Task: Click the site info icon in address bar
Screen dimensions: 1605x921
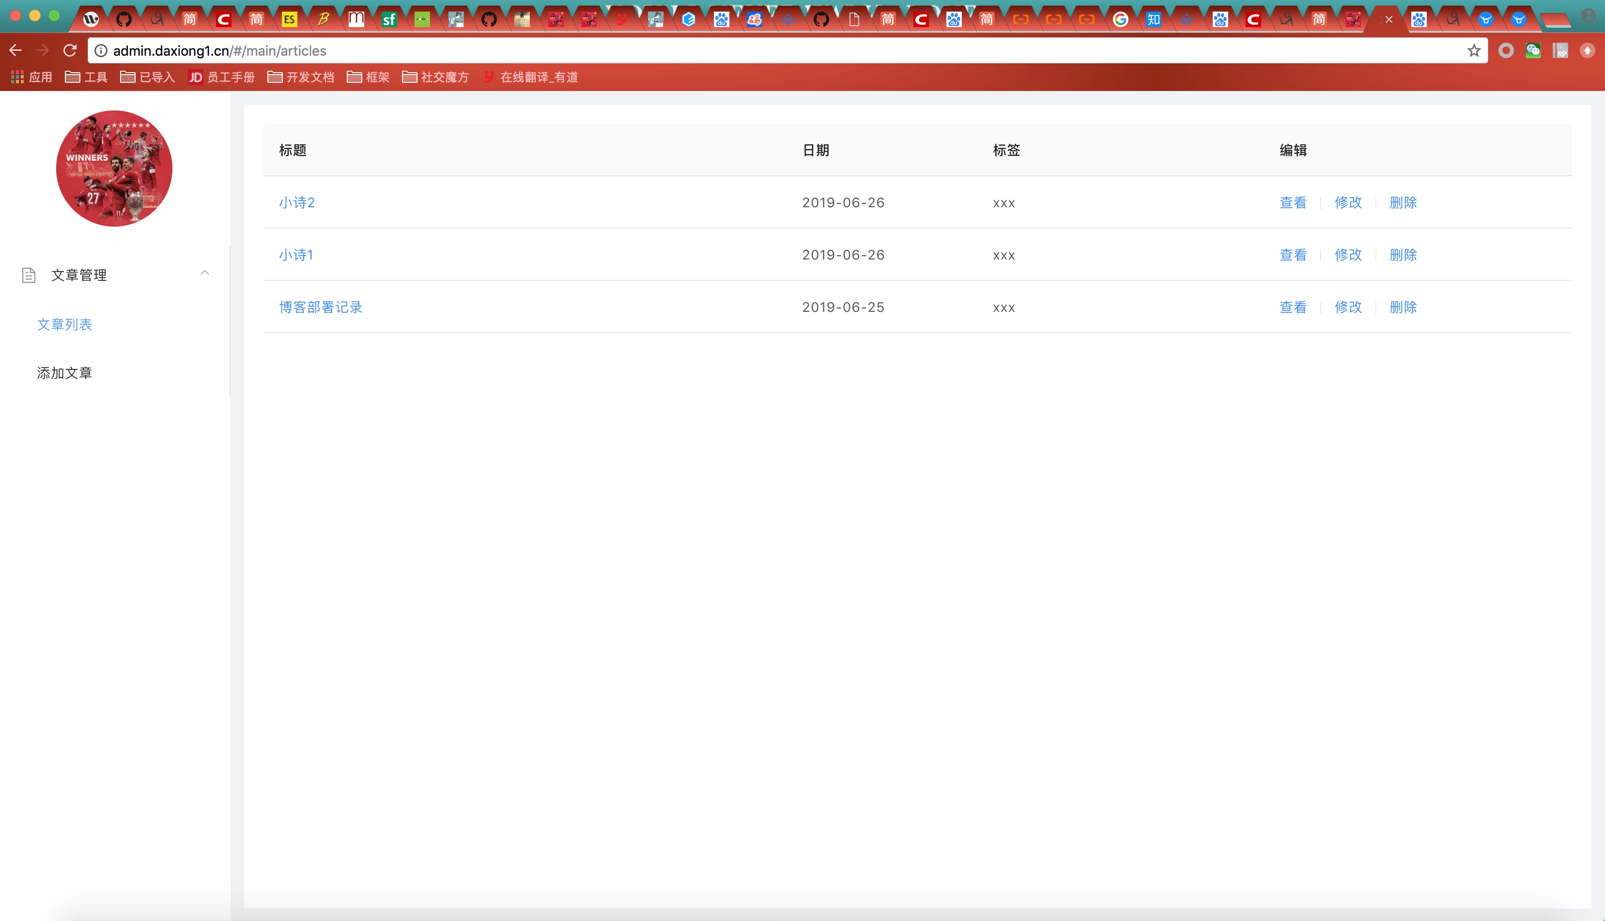Action: [x=101, y=51]
